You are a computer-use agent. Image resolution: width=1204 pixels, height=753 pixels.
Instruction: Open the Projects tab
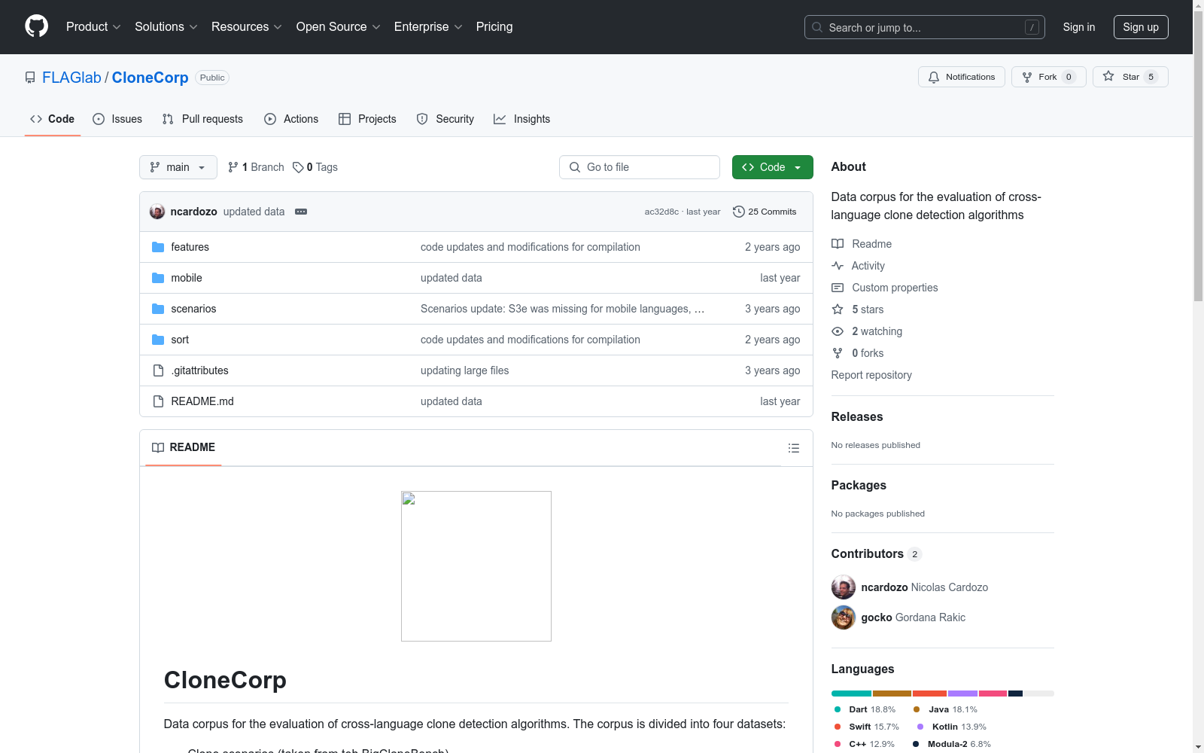[x=367, y=119]
